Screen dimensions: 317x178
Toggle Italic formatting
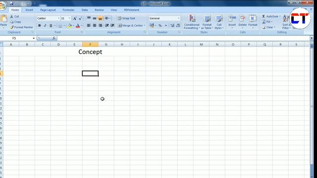[45, 26]
